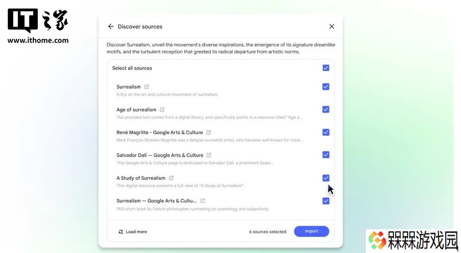This screenshot has height=253, width=461.
Task: Click the Load more button
Action: (133, 232)
